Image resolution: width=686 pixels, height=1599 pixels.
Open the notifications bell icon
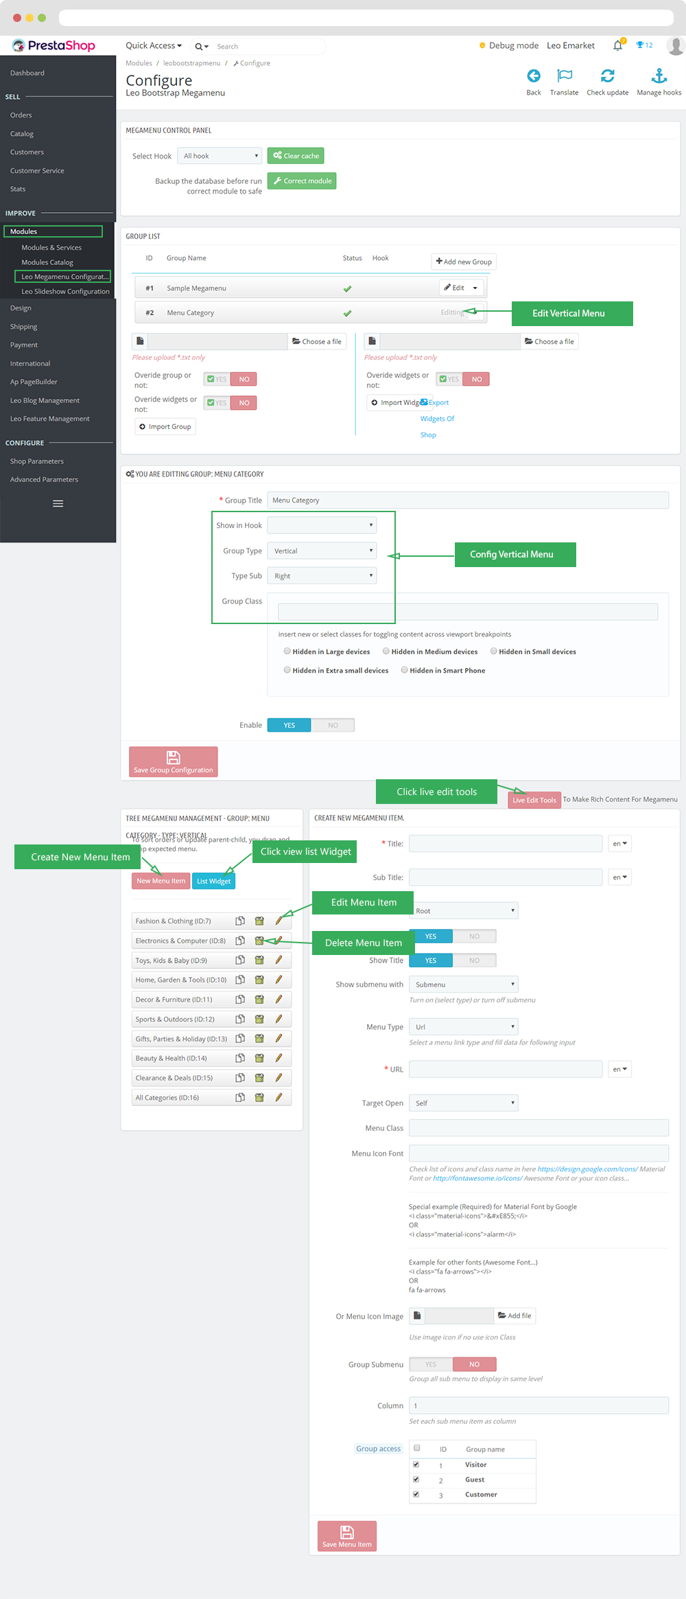pos(617,45)
